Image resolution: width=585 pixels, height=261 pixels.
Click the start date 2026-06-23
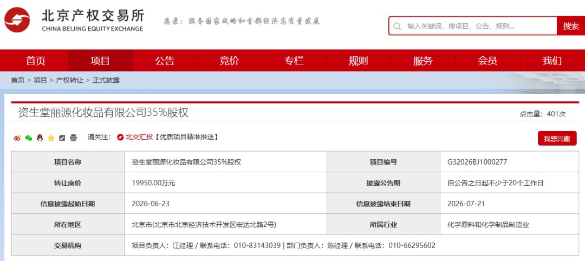click(x=151, y=204)
